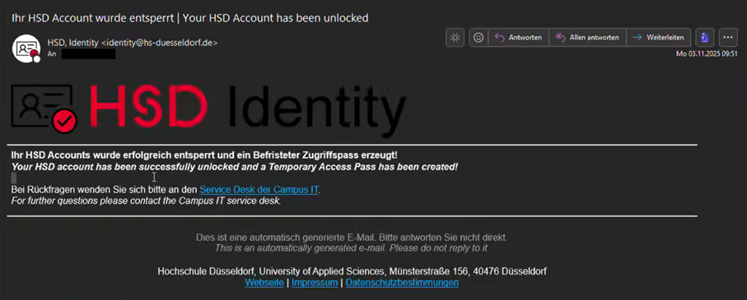Select the ID card checkmark icon in banner
Image resolution: width=747 pixels, height=300 pixels.
click(44, 108)
